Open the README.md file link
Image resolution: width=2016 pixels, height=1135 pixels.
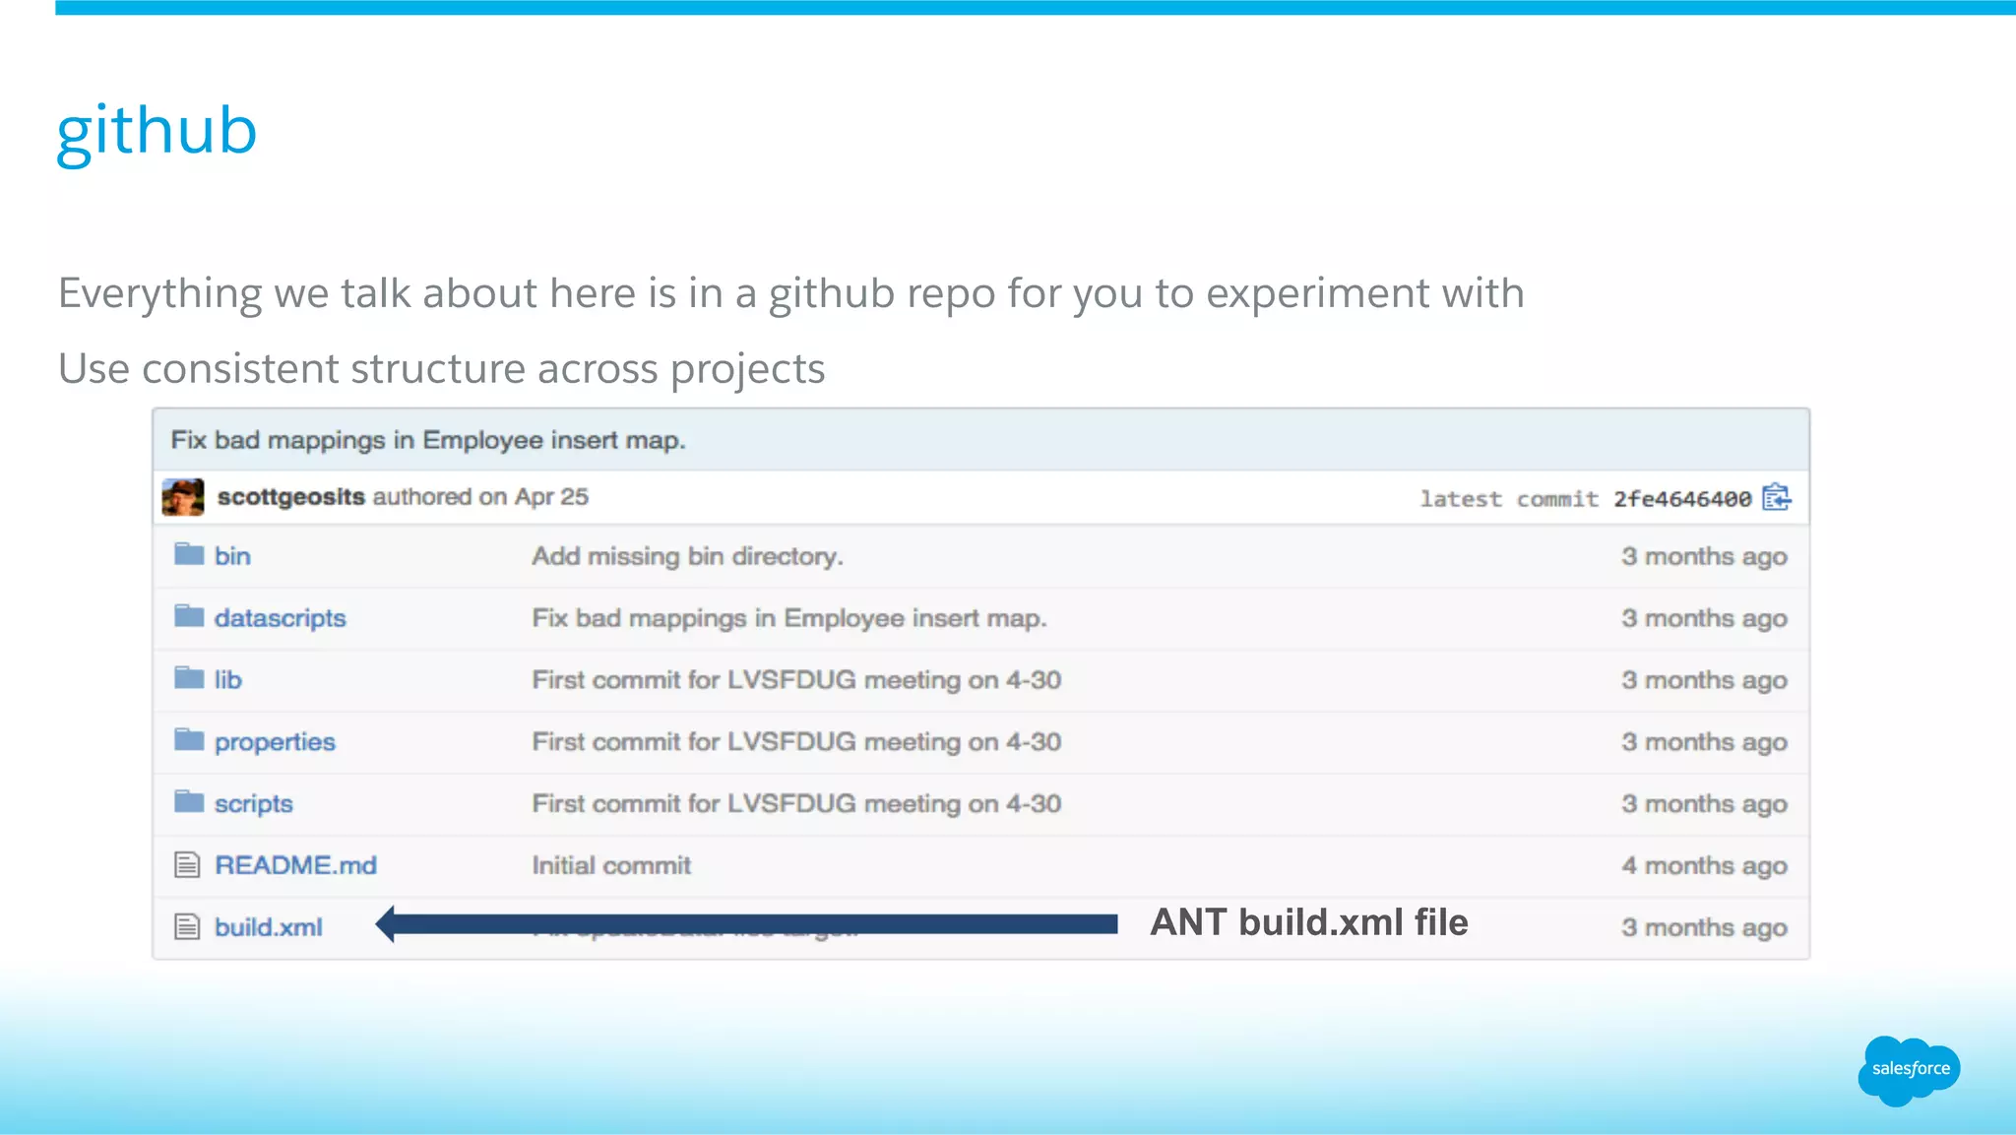(295, 865)
